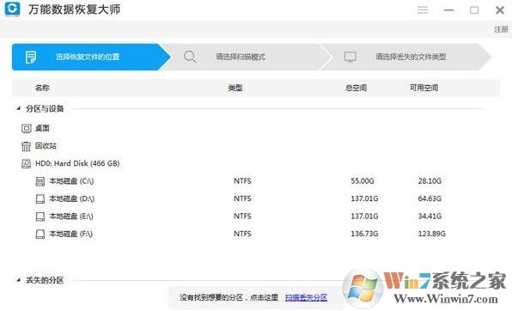Screen dimensions: 512x311
Task: Click the 123.89G free space value
Action: point(431,234)
